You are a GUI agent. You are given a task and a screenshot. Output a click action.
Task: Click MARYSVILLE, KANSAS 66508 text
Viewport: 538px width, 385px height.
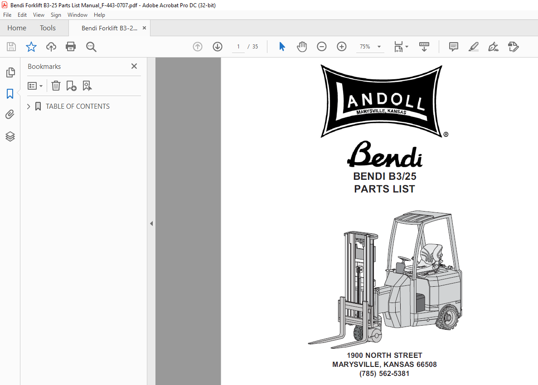tap(385, 365)
